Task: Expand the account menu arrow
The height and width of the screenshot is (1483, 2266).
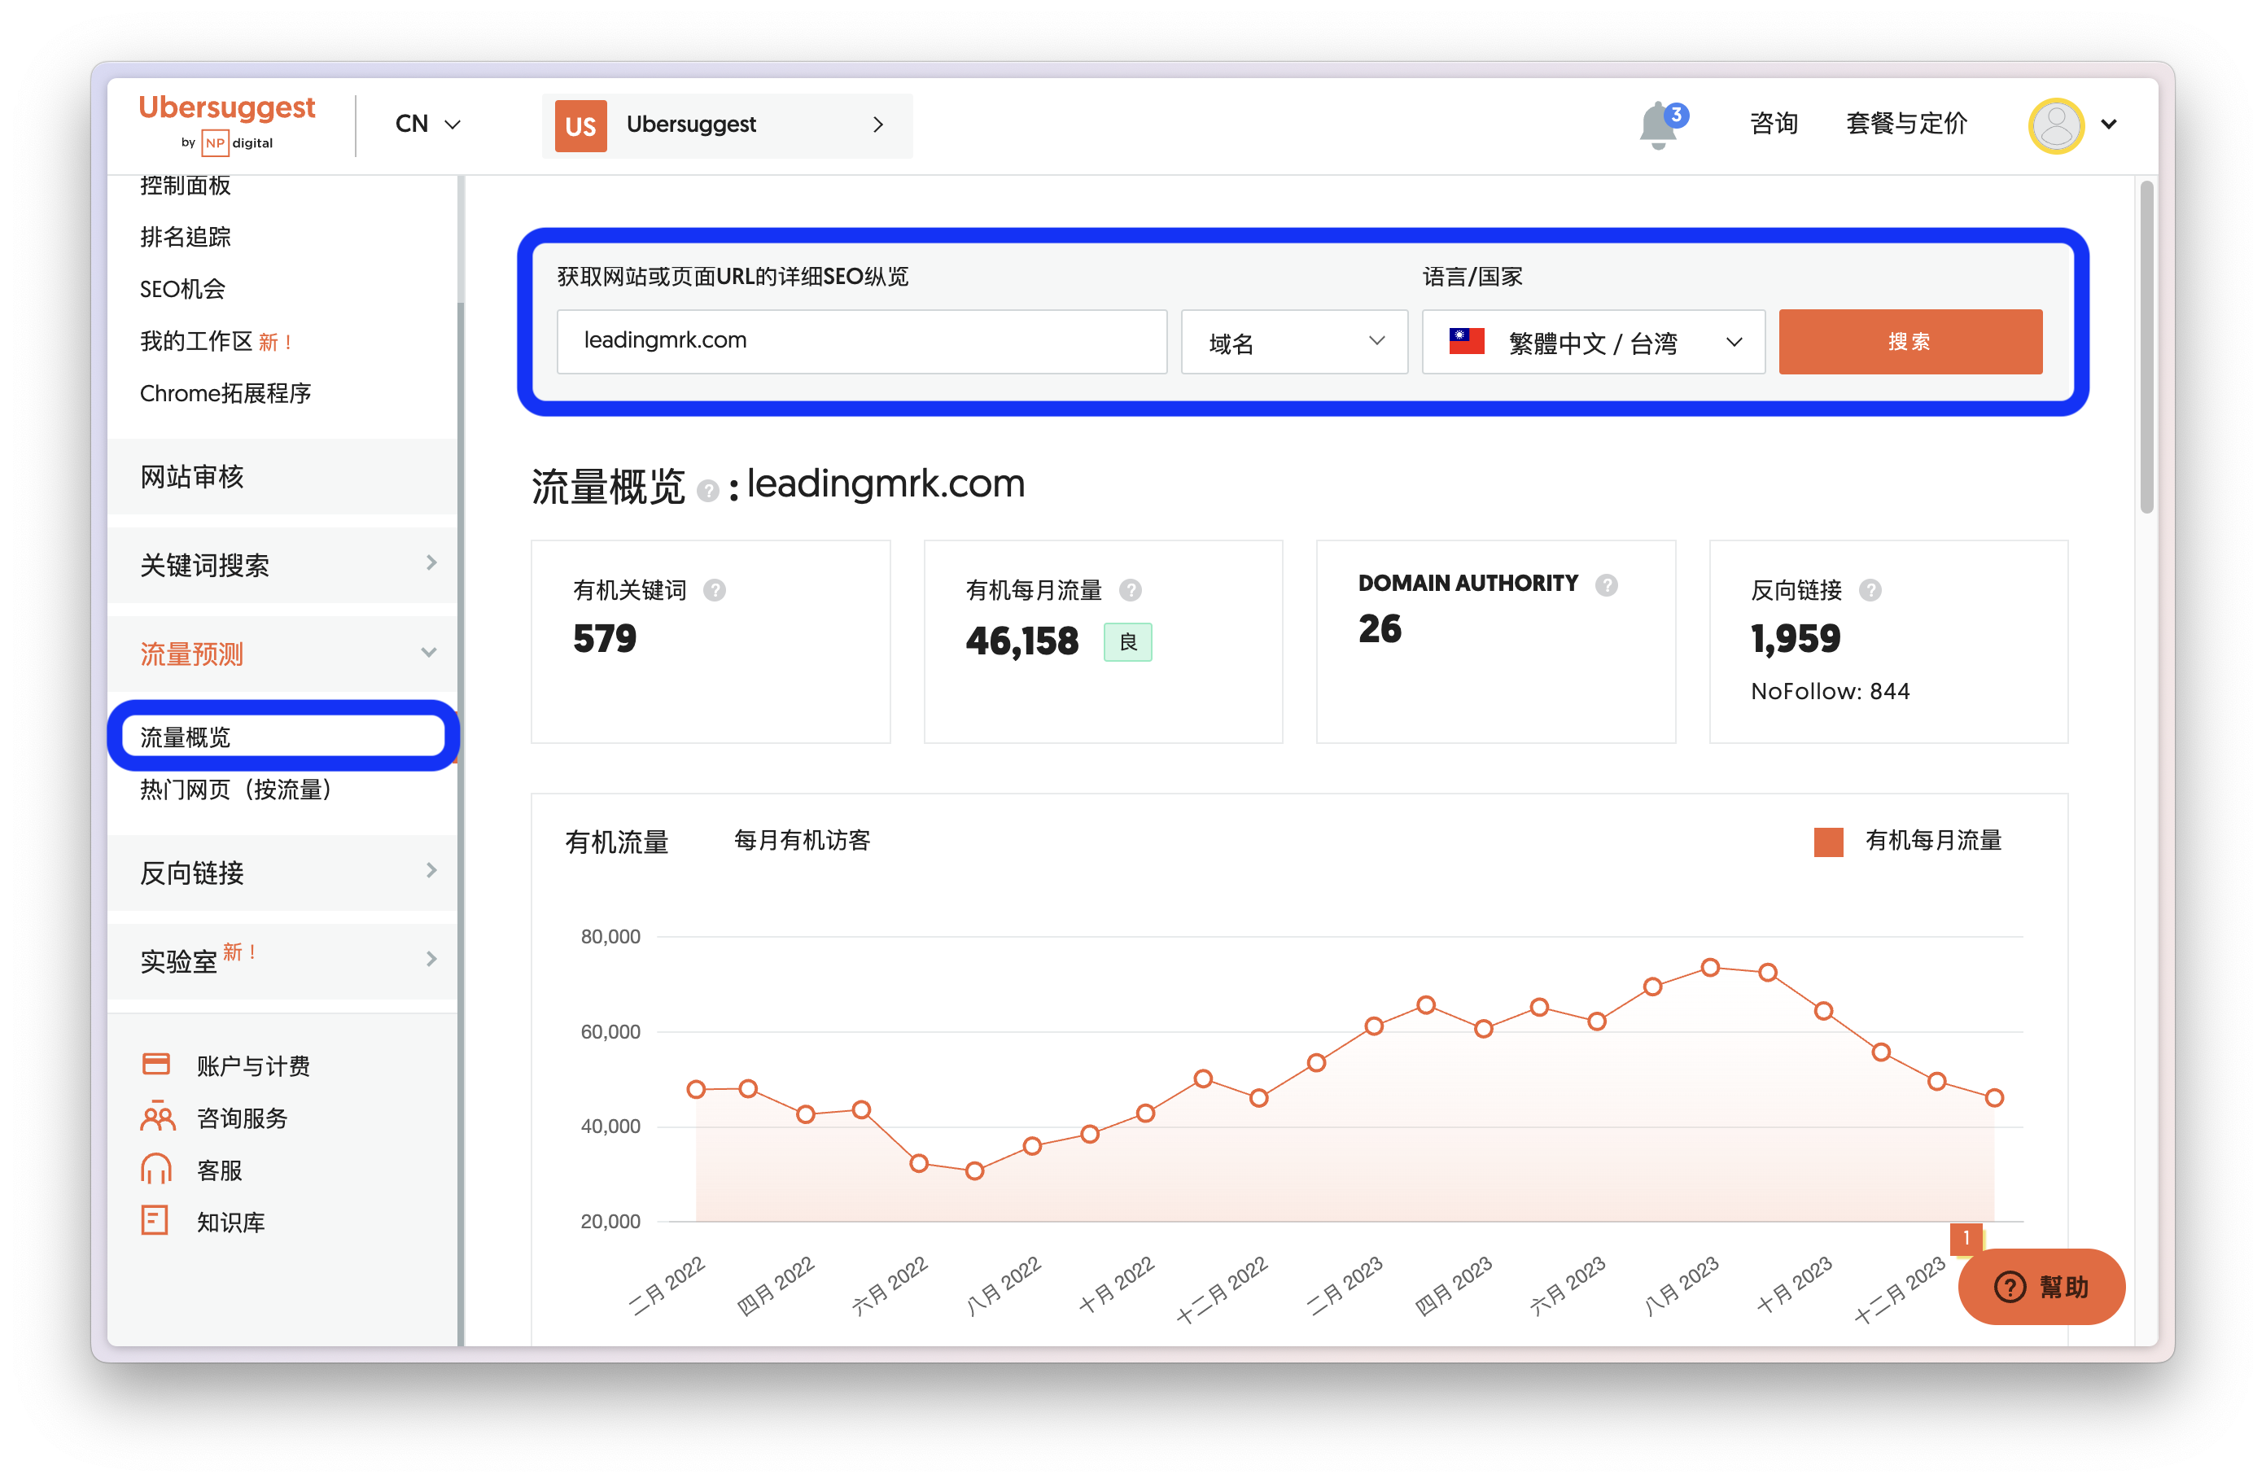Action: tap(2109, 125)
